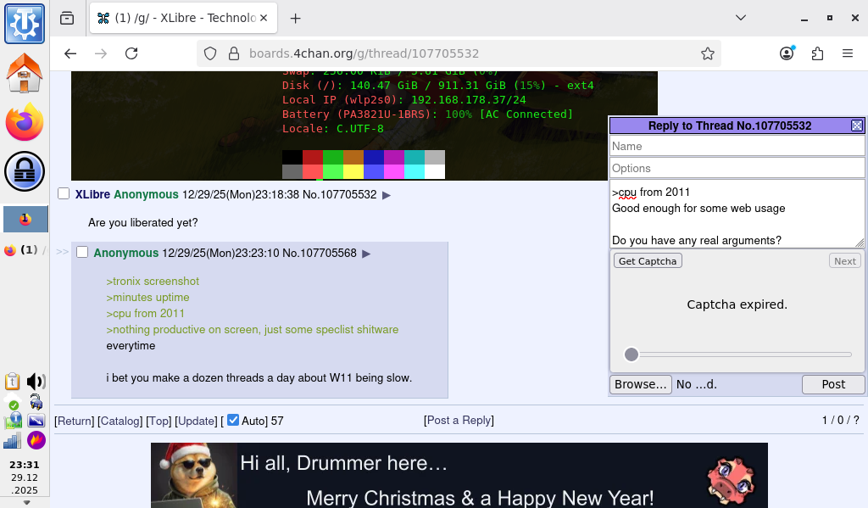
Task: Click the display resize tray icon
Action: tap(36, 421)
